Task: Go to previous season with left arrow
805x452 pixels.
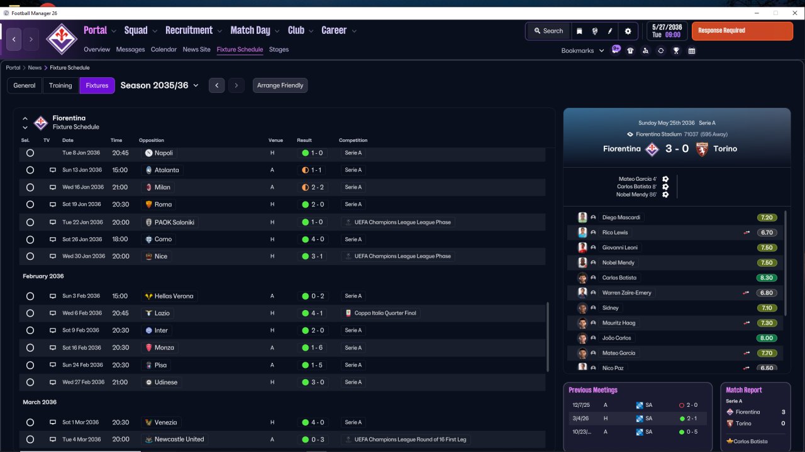Action: 216,85
